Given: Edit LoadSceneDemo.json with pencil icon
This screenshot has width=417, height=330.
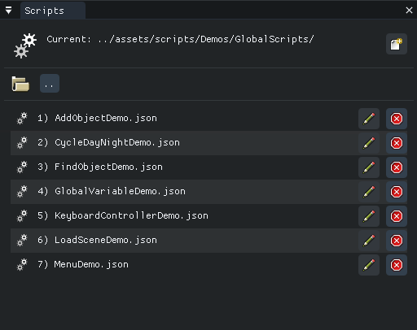Looking at the screenshot, I should click(x=369, y=241).
